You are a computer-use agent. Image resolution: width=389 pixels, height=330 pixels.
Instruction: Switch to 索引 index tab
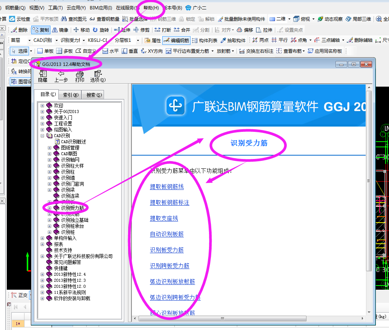[70, 95]
